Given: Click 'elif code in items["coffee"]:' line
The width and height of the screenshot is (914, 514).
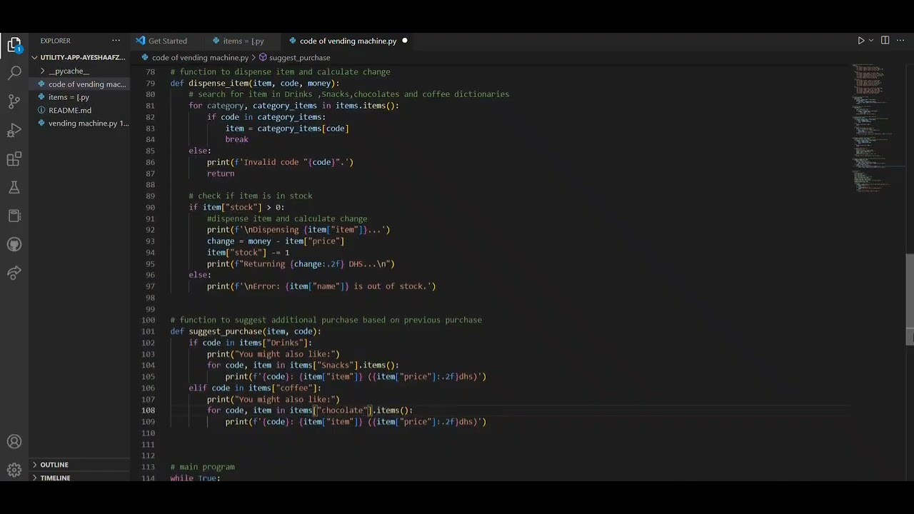Looking at the screenshot, I should click(255, 388).
